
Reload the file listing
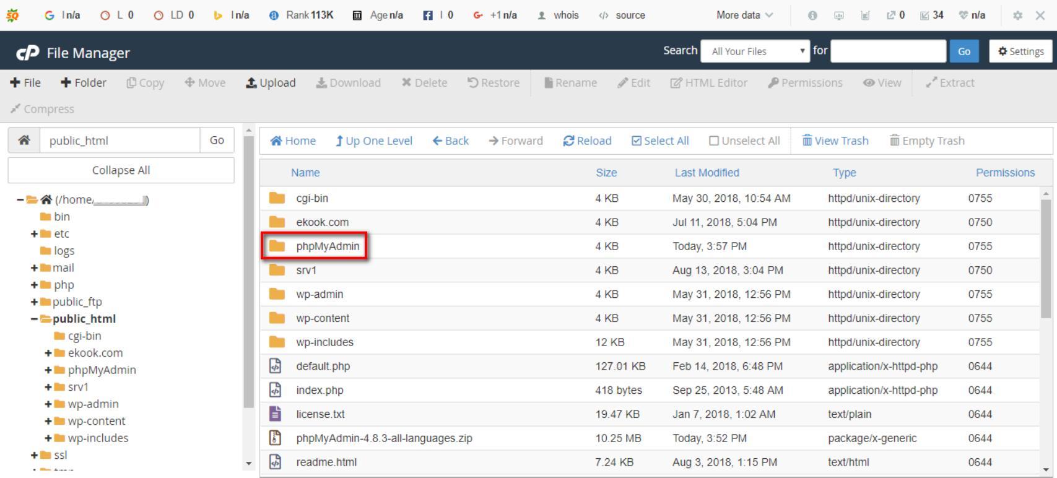587,141
